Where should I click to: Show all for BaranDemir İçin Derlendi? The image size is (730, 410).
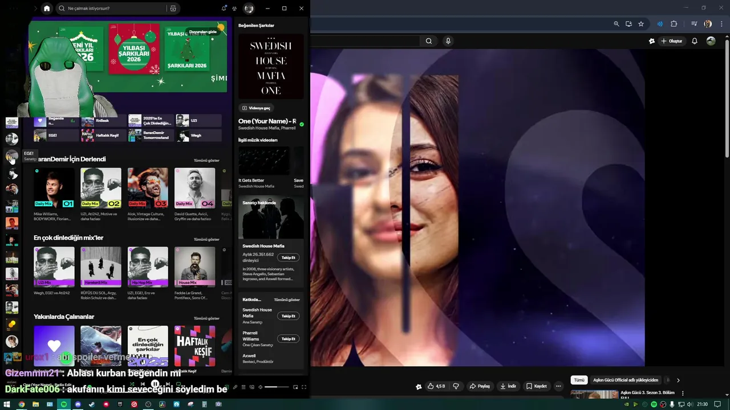coord(206,161)
